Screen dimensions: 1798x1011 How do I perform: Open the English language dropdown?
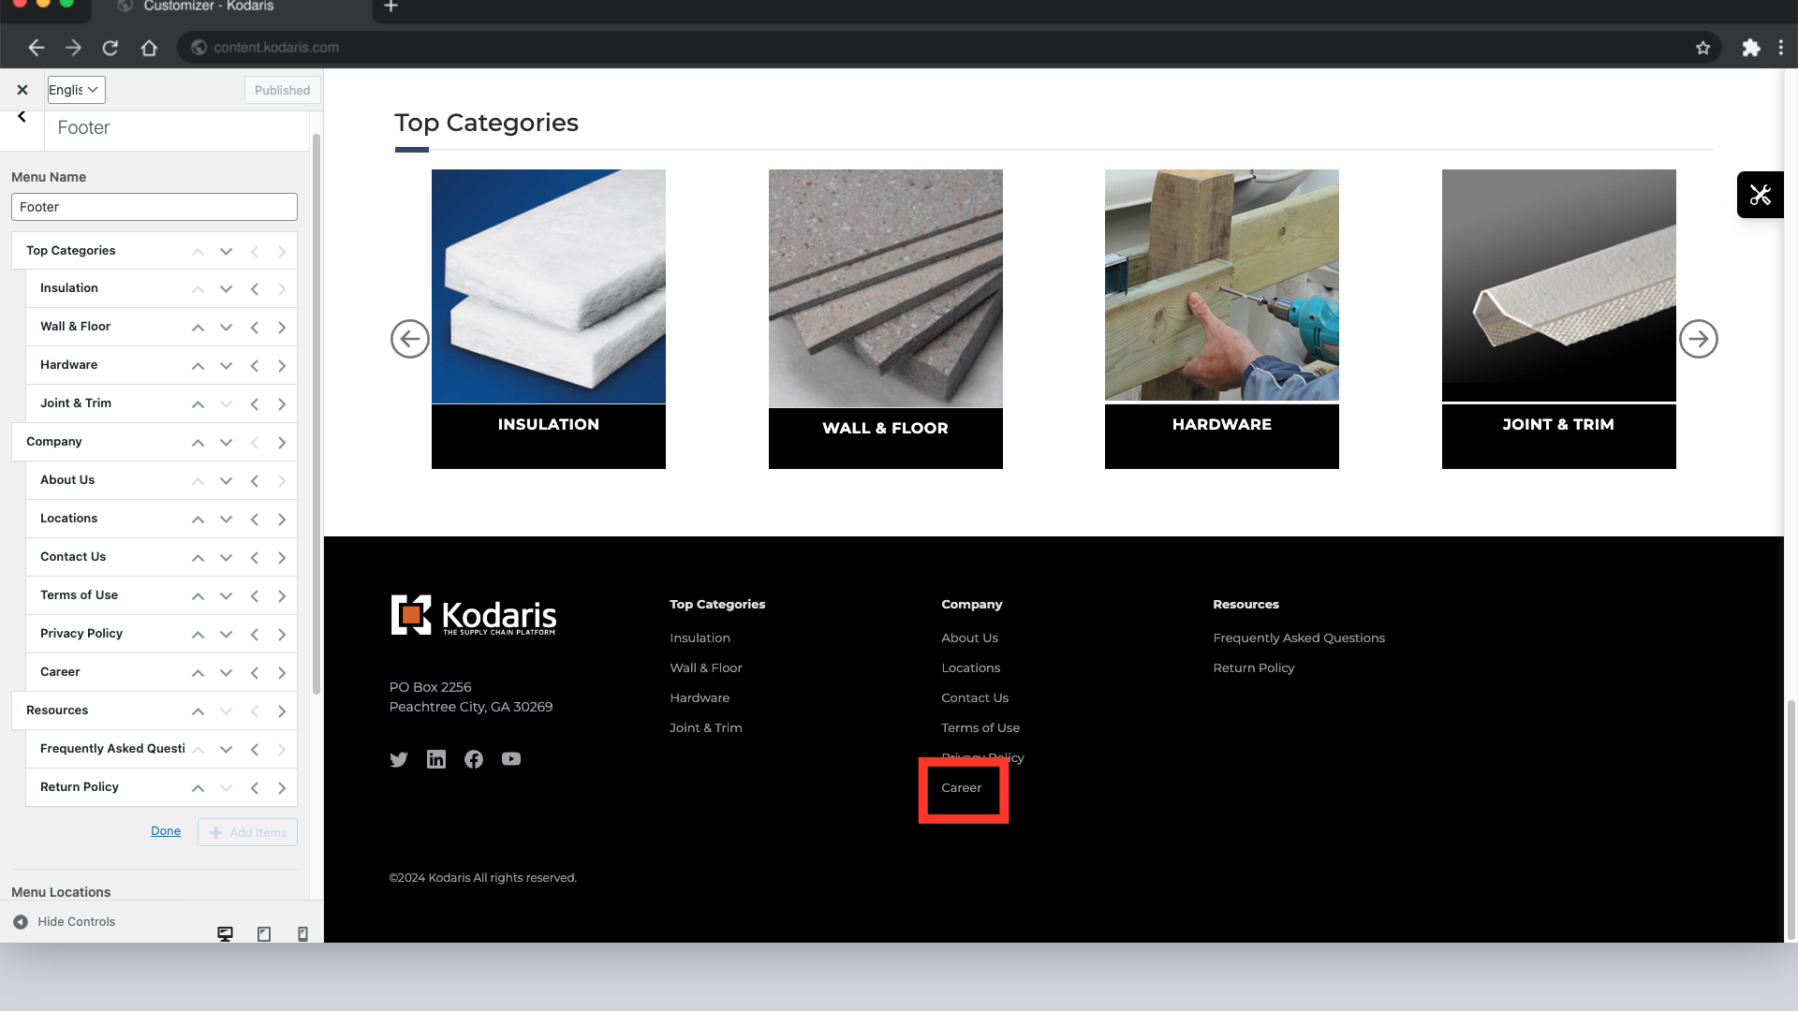(x=76, y=90)
